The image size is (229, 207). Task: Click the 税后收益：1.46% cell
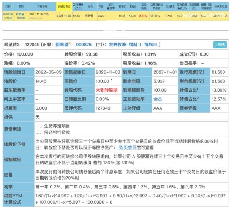tap(150, 63)
